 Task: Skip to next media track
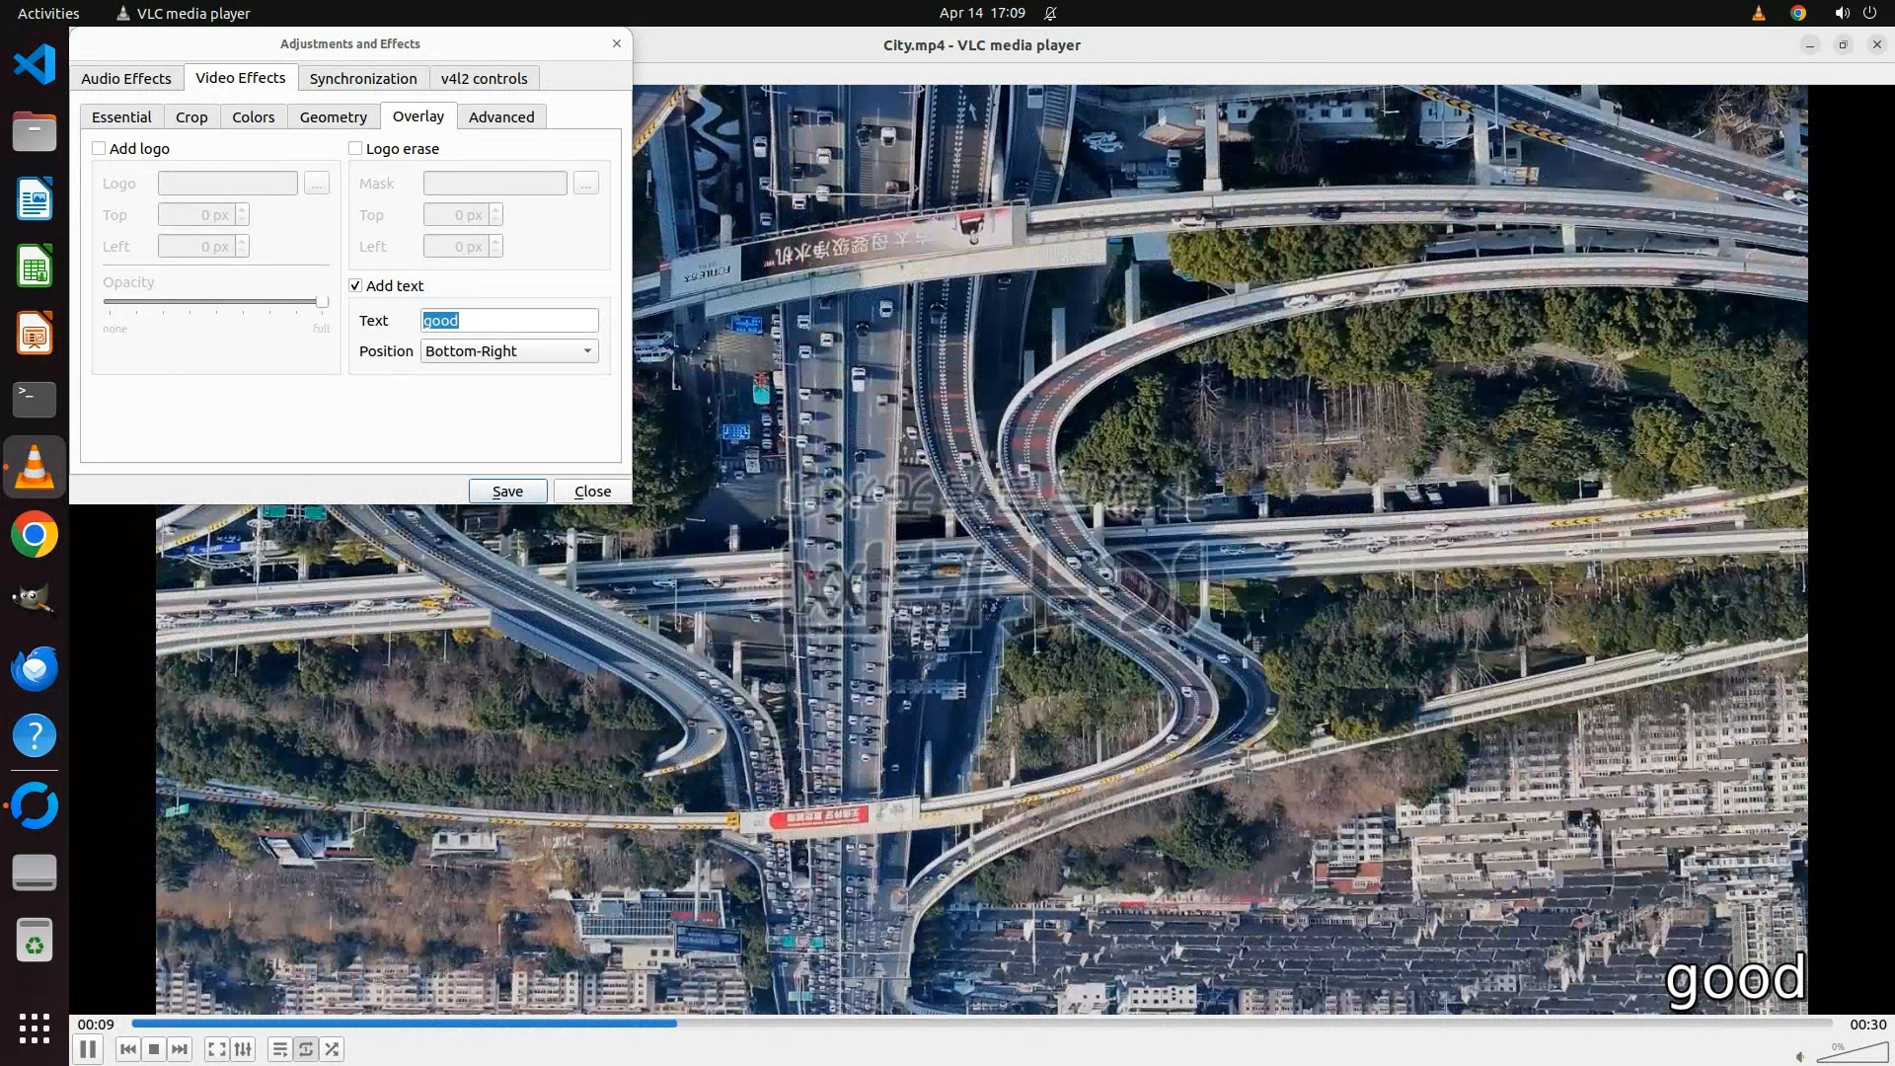click(x=180, y=1049)
